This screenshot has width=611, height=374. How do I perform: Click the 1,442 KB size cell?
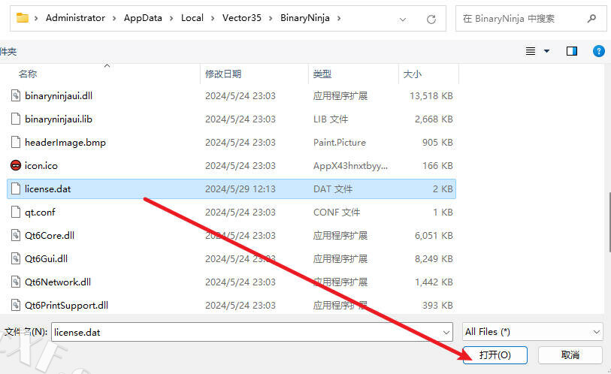pyautogui.click(x=434, y=282)
